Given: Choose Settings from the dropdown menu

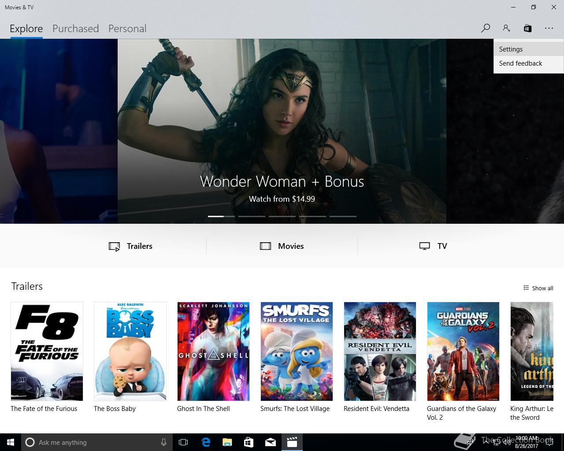Looking at the screenshot, I should (529, 49).
